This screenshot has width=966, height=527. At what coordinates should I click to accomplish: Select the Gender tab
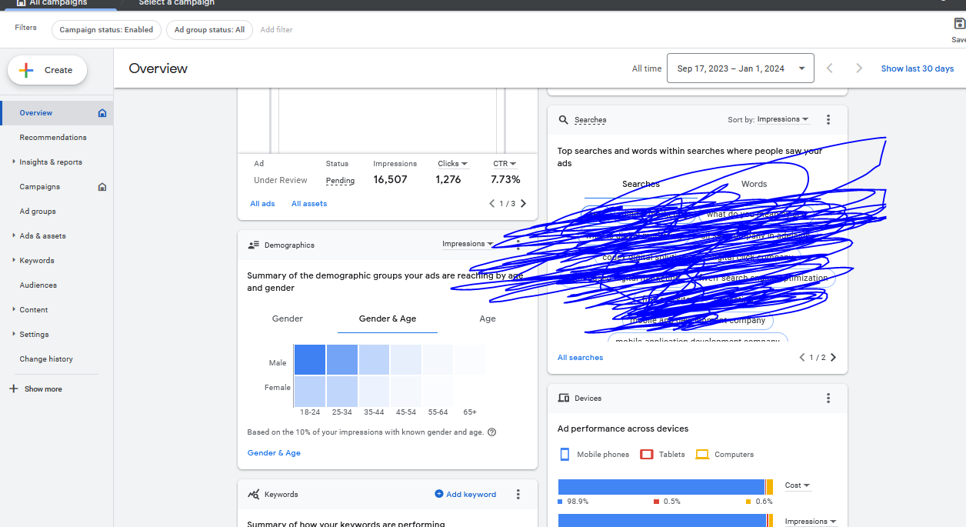pos(288,319)
